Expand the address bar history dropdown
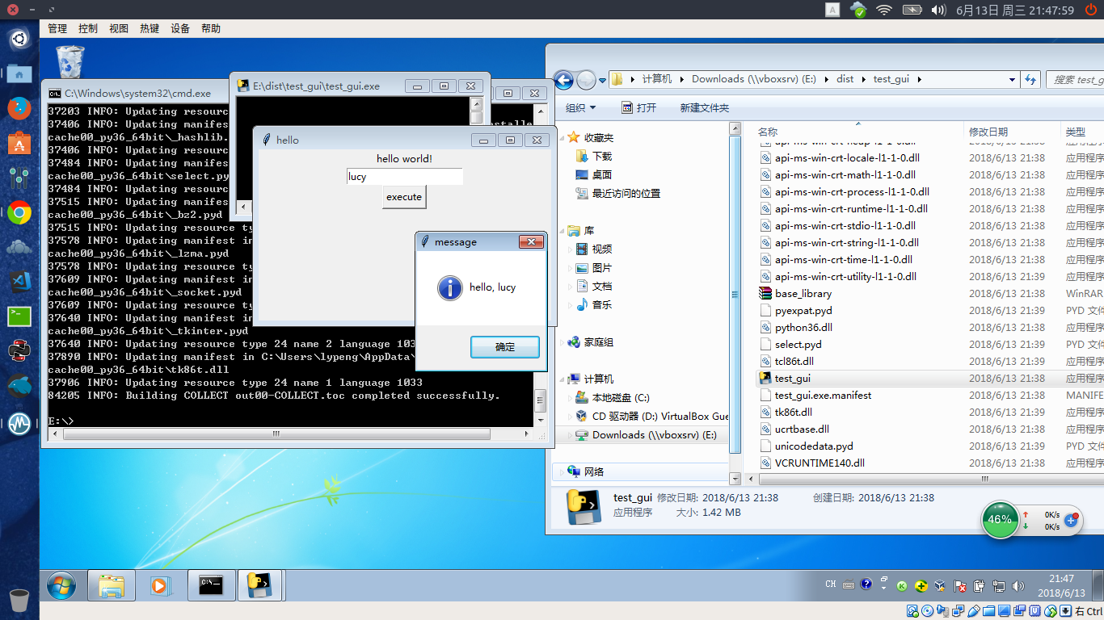Viewport: 1104px width, 620px height. [x=1012, y=79]
